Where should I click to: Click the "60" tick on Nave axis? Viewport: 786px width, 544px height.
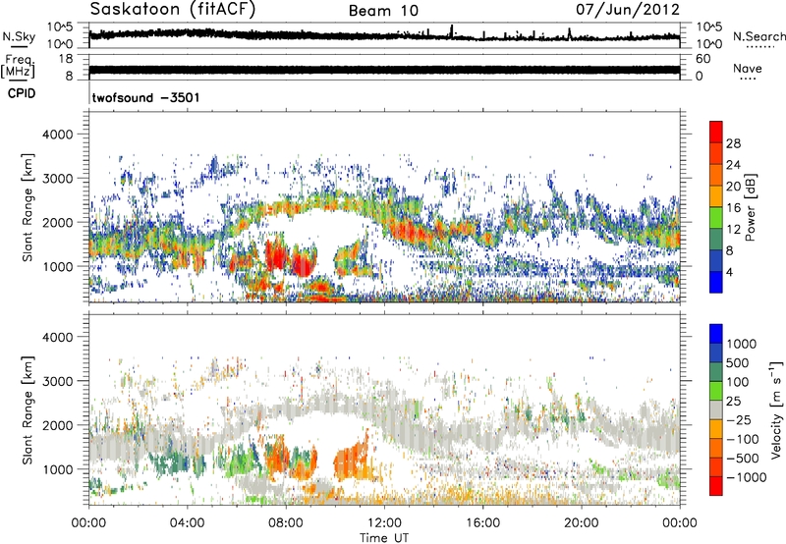coord(702,59)
